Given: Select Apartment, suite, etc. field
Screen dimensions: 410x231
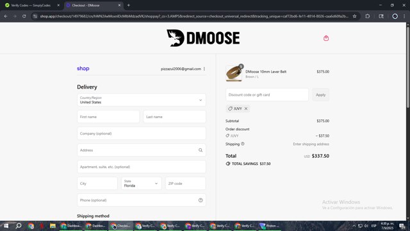Looking at the screenshot, I should (142, 167).
